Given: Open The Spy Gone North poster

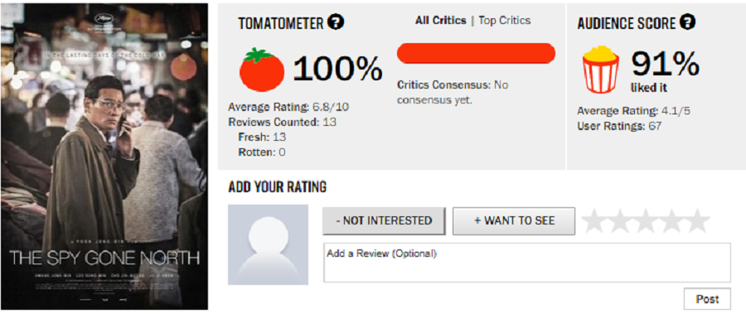Looking at the screenshot, I should pyautogui.click(x=104, y=157).
